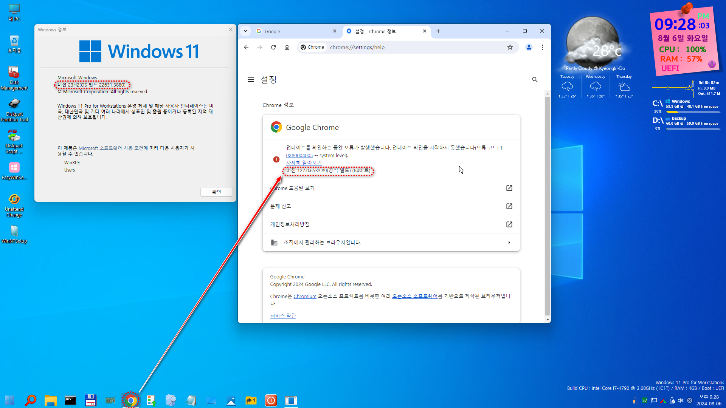Open the USB safely remove tray icon
726x408 pixels.
(672, 400)
